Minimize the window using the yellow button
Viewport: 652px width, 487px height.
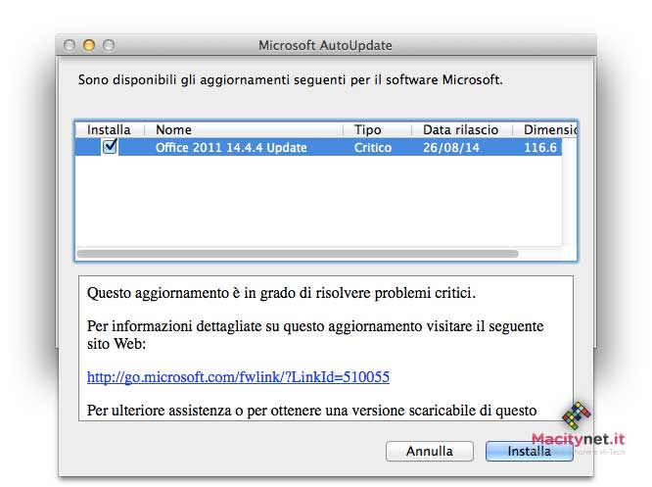(x=89, y=45)
